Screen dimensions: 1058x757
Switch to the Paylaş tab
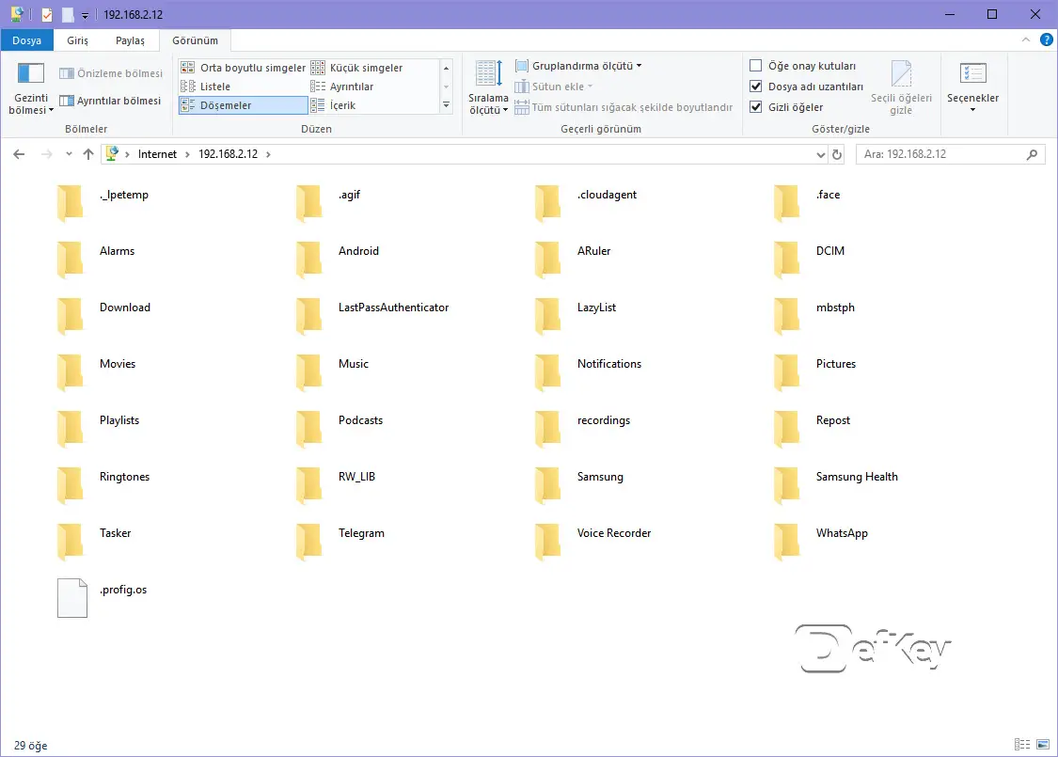[130, 40]
